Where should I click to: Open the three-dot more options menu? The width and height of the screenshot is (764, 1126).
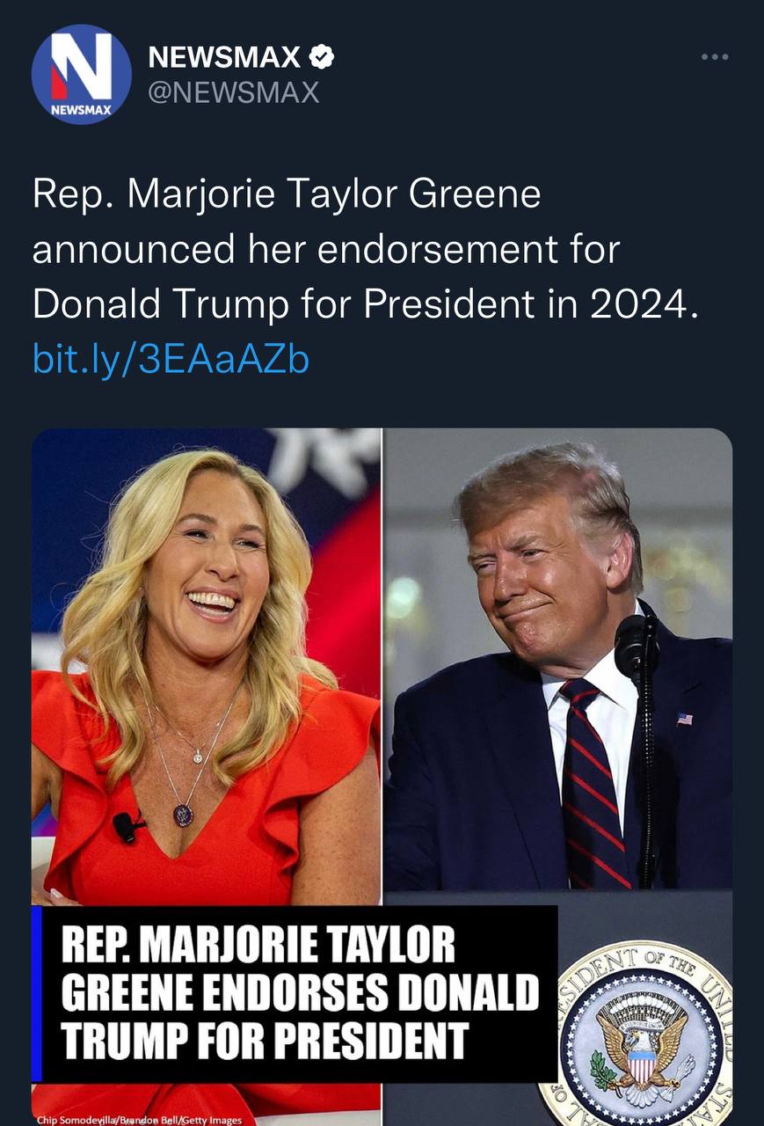[x=715, y=57]
